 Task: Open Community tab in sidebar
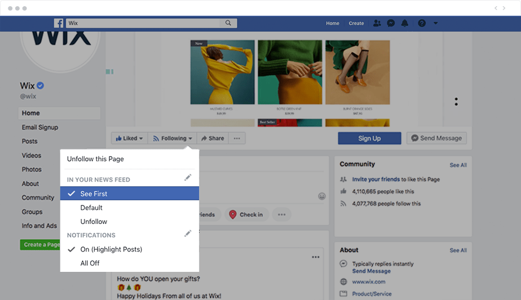[38, 198]
